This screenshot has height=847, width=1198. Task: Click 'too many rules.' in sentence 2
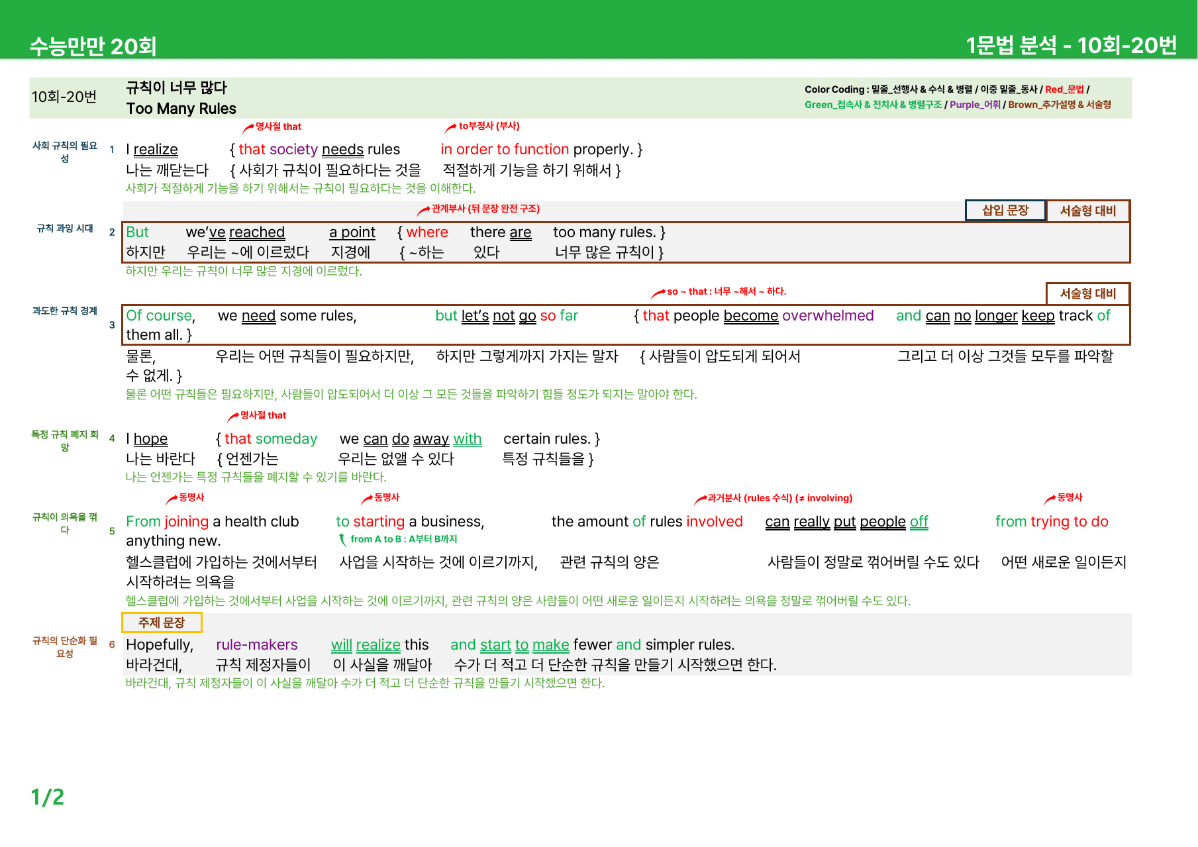click(x=605, y=232)
